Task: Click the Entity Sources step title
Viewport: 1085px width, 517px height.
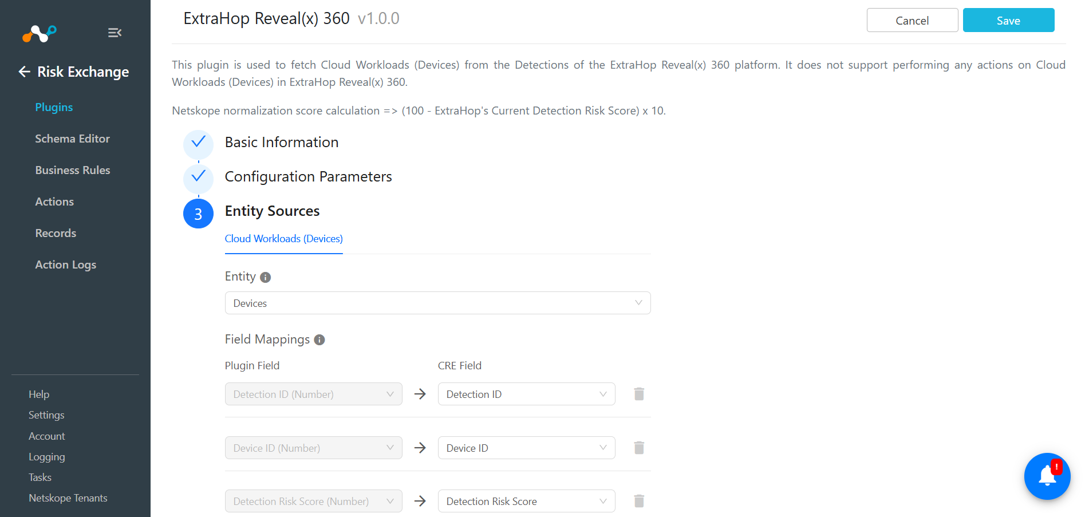Action: click(272, 211)
